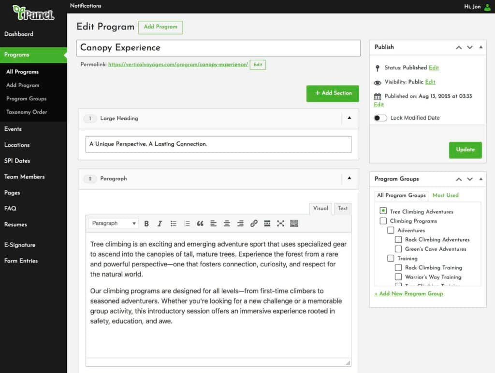Open Team Members in the sidebar
Screen dimensions: 495x373
pyautogui.click(x=24, y=177)
